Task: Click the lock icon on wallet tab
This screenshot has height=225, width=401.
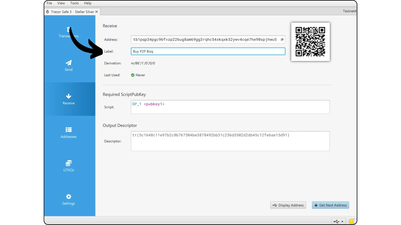Action: 48,12
